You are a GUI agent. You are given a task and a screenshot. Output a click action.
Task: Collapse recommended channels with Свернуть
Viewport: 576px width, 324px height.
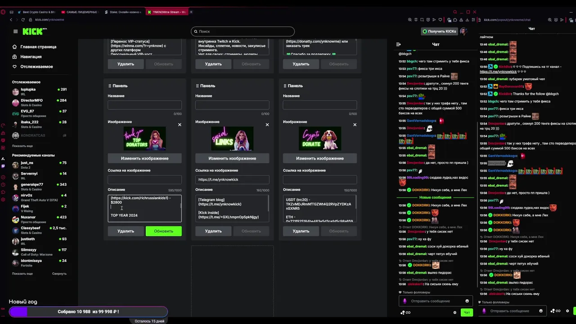pyautogui.click(x=59, y=274)
